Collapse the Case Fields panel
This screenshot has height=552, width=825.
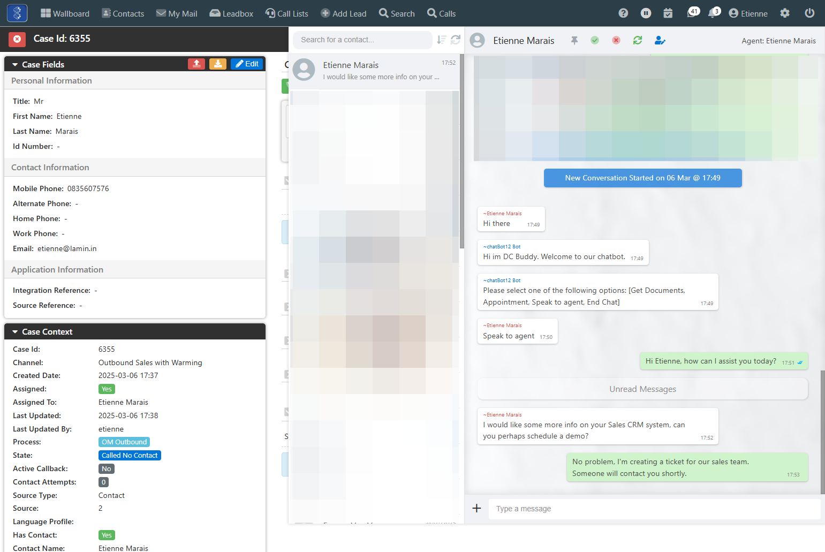click(x=15, y=64)
